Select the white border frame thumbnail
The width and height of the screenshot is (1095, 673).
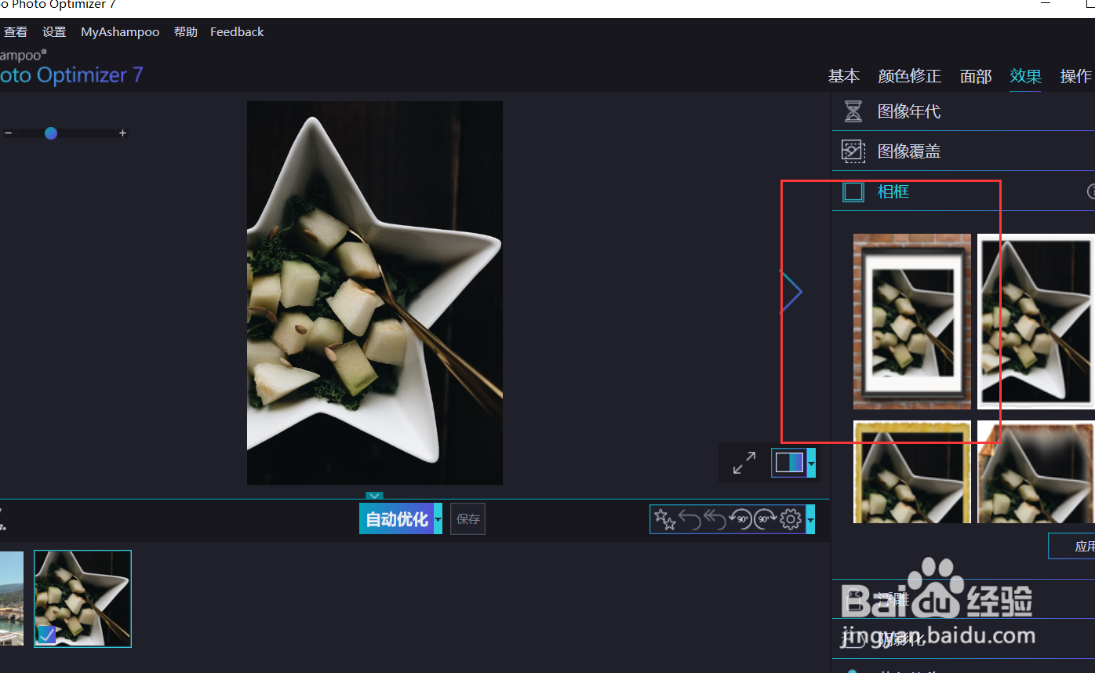(x=1036, y=322)
